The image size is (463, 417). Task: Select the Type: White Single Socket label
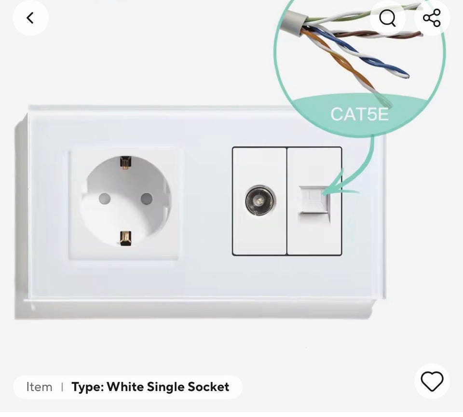coord(150,387)
